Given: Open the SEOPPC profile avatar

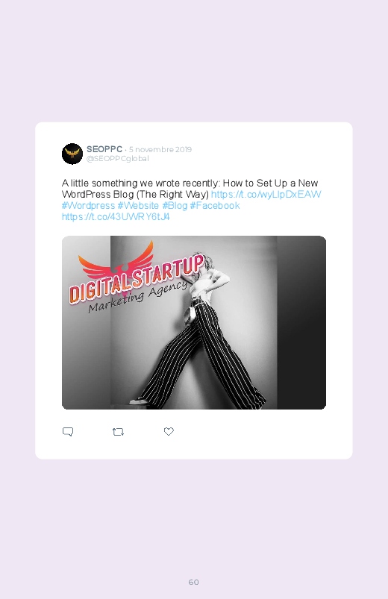Looking at the screenshot, I should click(x=72, y=154).
